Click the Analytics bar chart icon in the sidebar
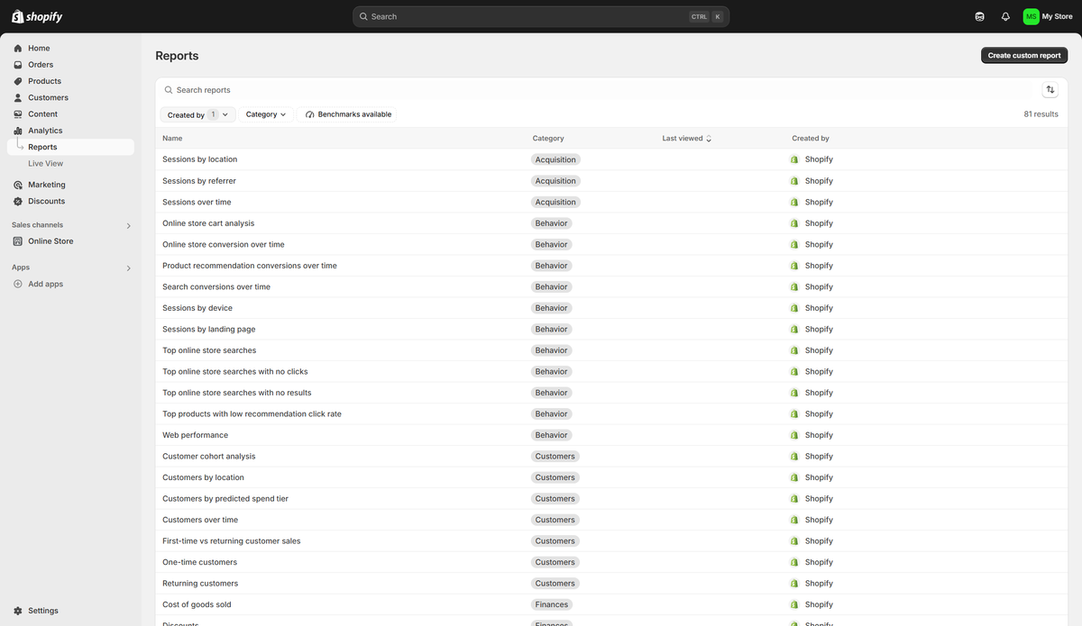 pyautogui.click(x=18, y=131)
